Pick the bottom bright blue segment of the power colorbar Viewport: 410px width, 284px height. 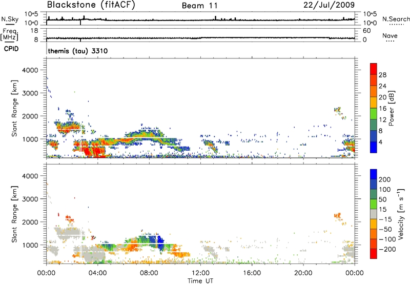374,147
